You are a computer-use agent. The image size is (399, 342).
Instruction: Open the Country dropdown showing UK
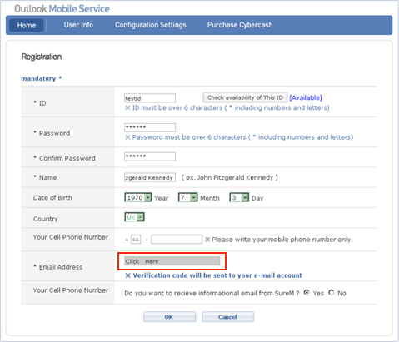135,217
